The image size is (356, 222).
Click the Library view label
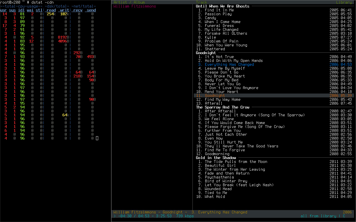pyautogui.click(x=344, y=2)
